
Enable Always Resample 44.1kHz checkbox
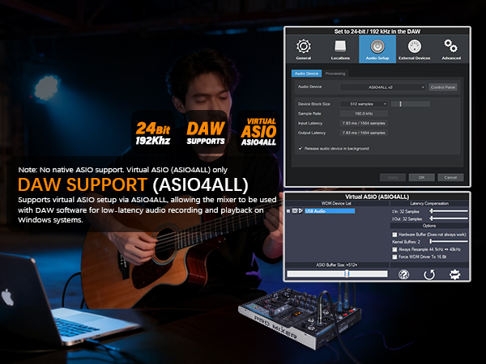[x=394, y=249]
